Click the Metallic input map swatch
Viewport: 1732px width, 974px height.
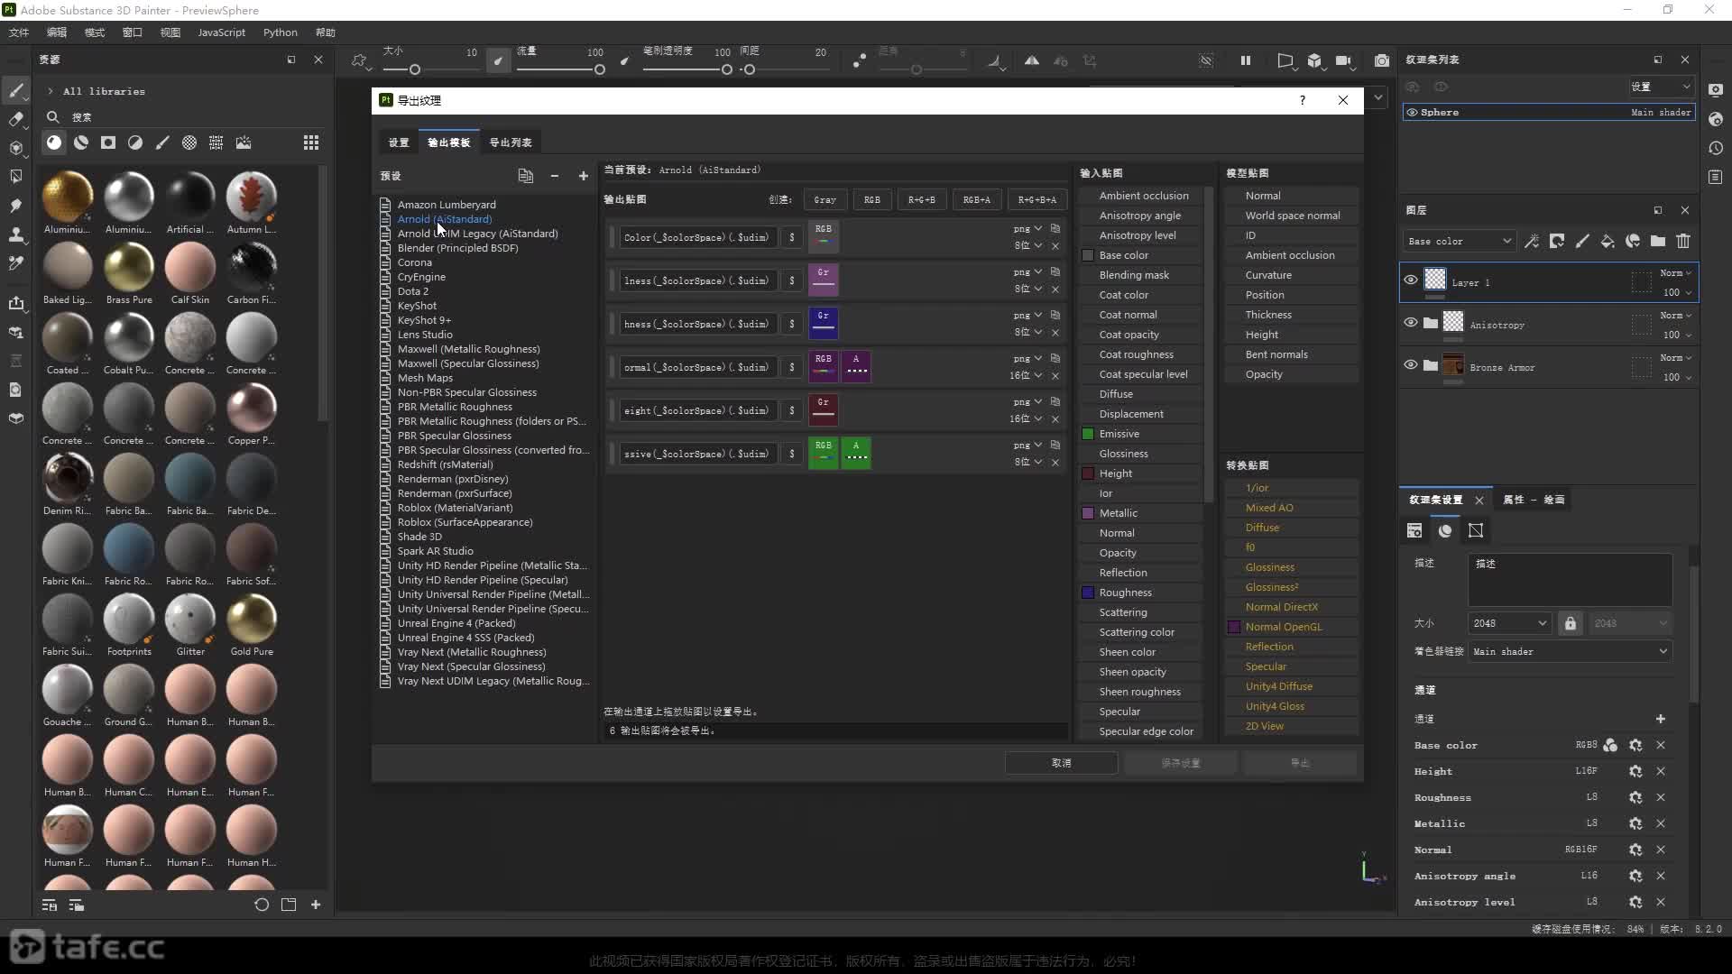click(x=1088, y=513)
